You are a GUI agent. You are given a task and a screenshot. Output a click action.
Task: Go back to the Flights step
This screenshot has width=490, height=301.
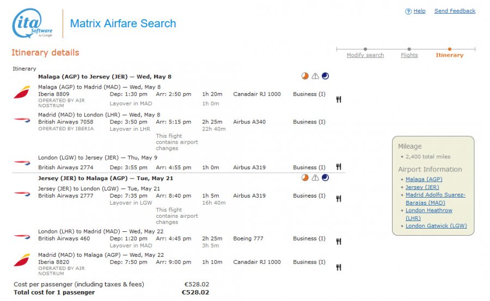pos(409,55)
